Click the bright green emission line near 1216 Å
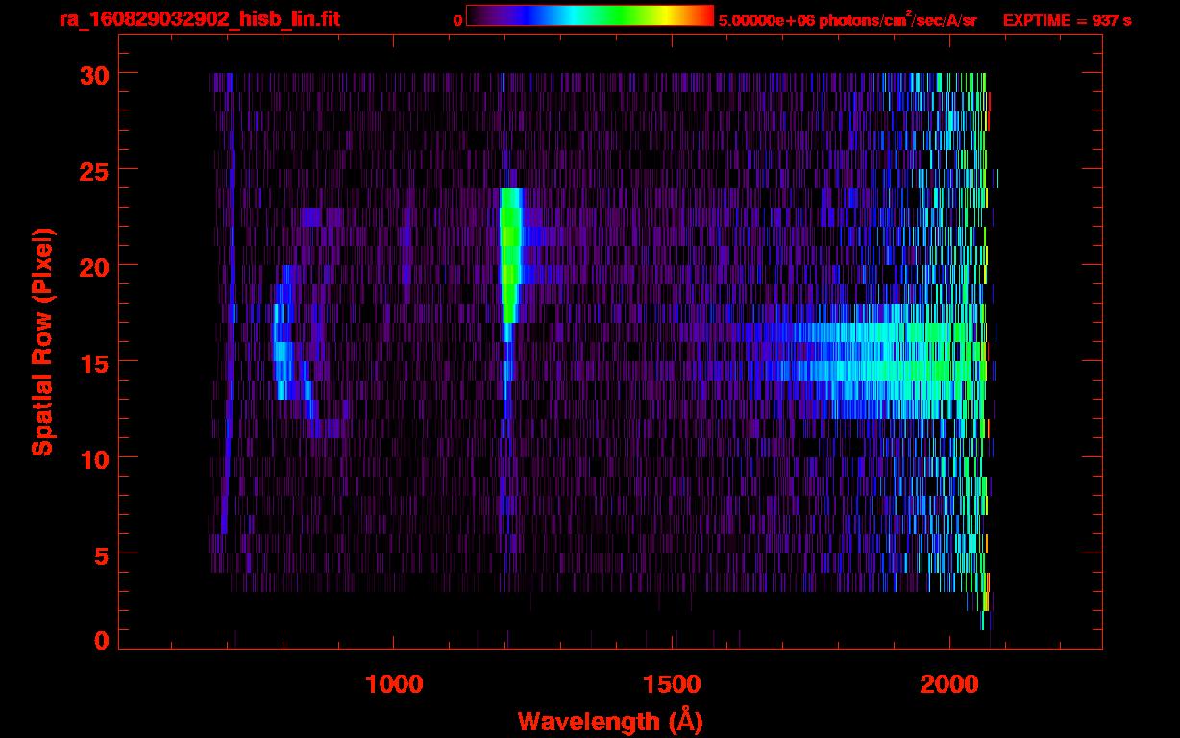The image size is (1180, 738). (510, 255)
